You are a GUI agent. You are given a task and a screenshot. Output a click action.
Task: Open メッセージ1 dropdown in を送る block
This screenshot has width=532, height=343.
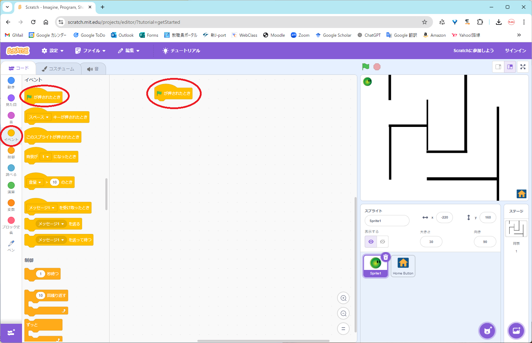click(x=51, y=224)
